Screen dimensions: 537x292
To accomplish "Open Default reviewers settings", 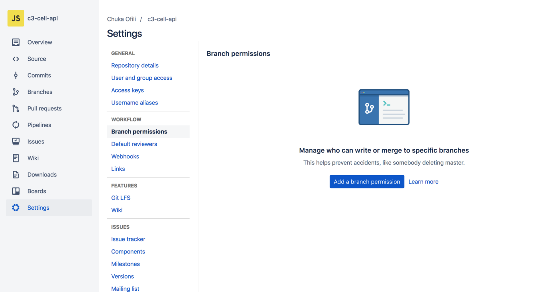I will point(134,144).
